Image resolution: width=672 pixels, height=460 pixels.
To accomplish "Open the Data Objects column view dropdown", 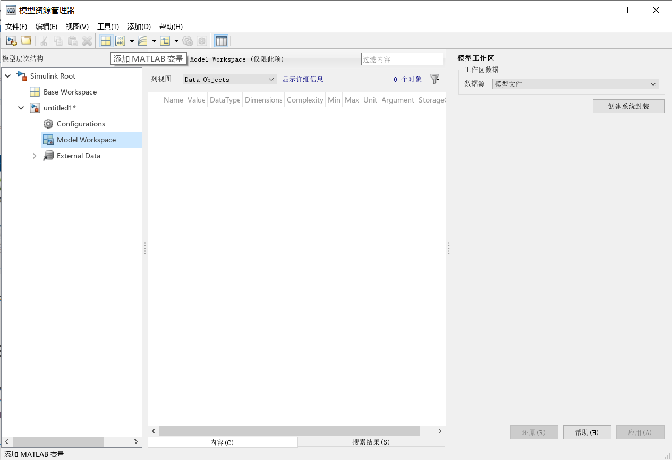I will coord(229,79).
